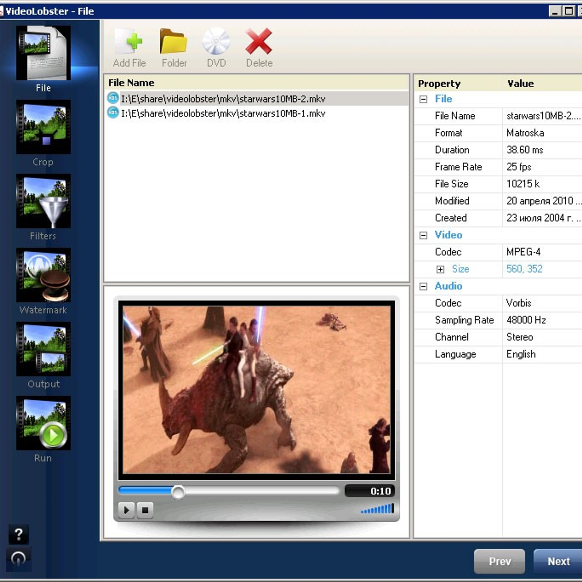Click the red Delete icon
This screenshot has width=582, height=582.
pos(259,41)
